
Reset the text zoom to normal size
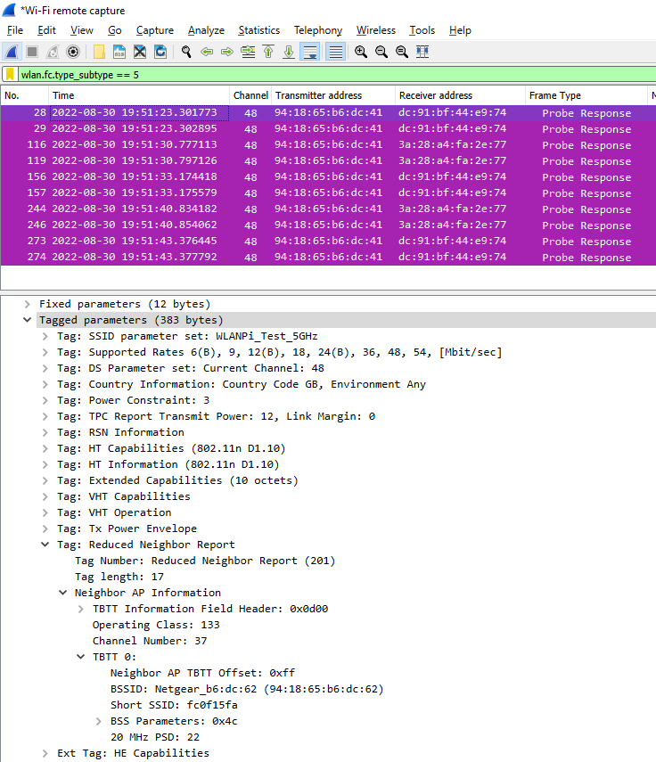(402, 52)
